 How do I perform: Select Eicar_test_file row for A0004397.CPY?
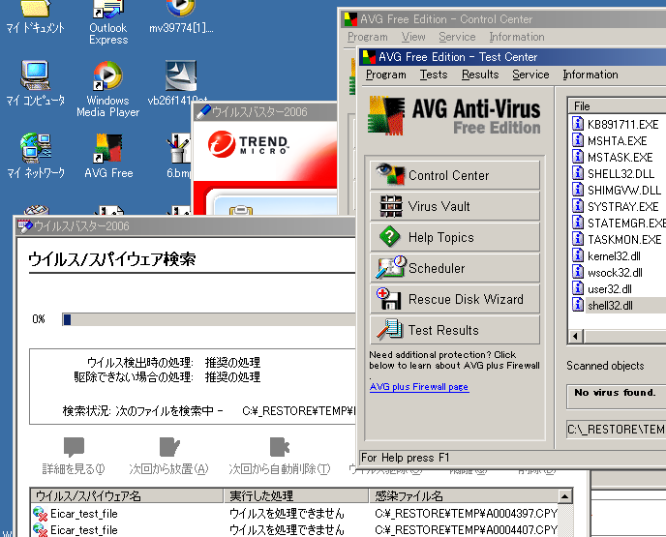tap(295, 514)
